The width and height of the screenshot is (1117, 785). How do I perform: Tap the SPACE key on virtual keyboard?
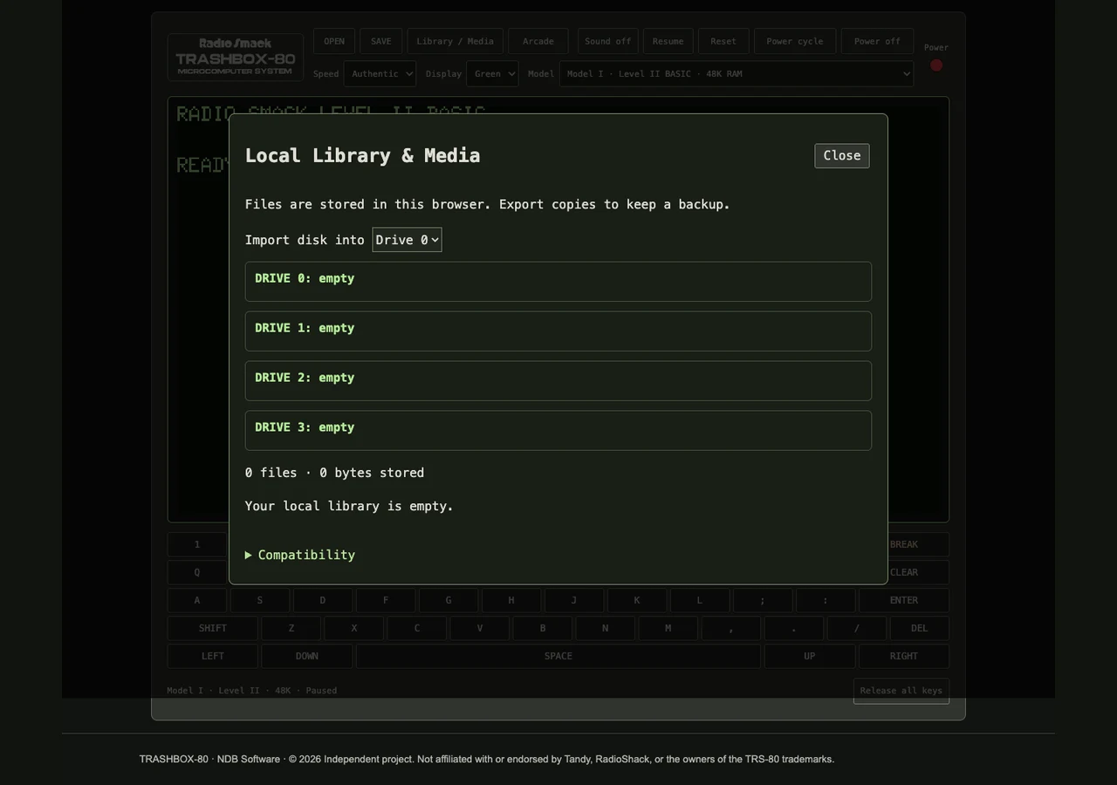tap(558, 656)
